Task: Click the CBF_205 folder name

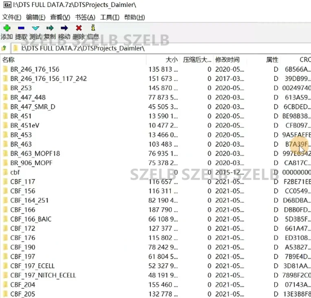Action: point(23,294)
